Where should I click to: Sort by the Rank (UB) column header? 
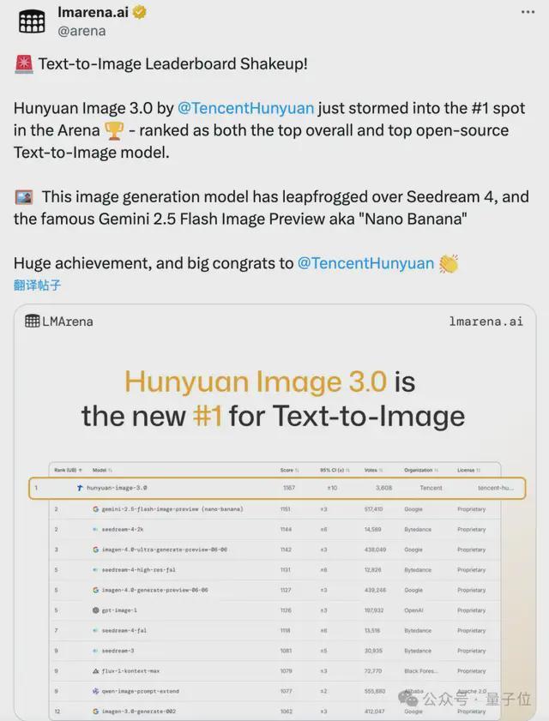68,470
